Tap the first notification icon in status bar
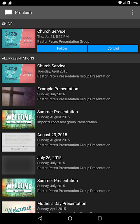The height and width of the screenshot is (224, 140). [x=4, y=3]
